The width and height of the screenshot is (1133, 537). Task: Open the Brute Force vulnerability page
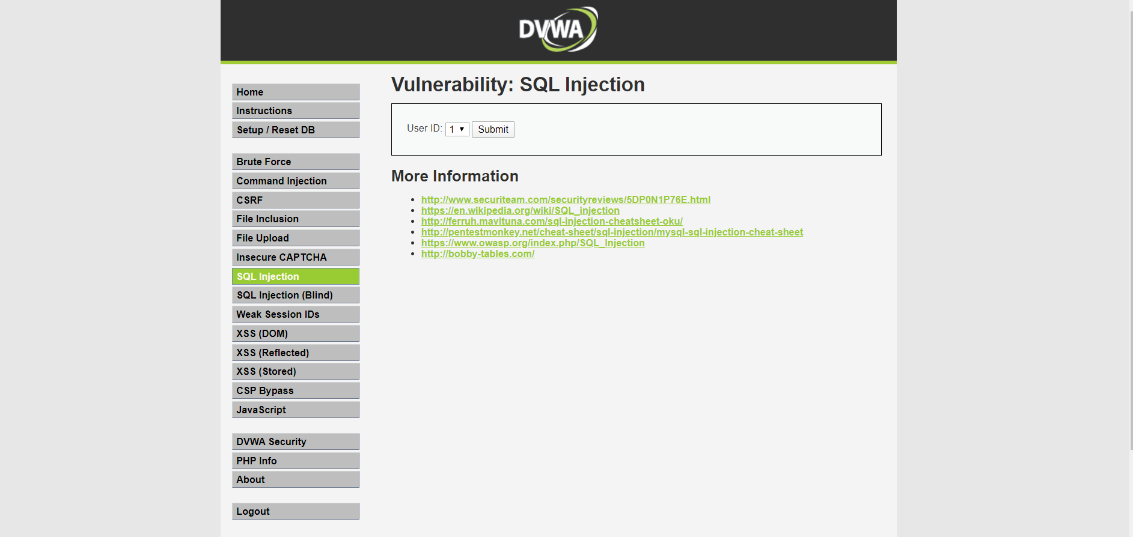point(296,162)
